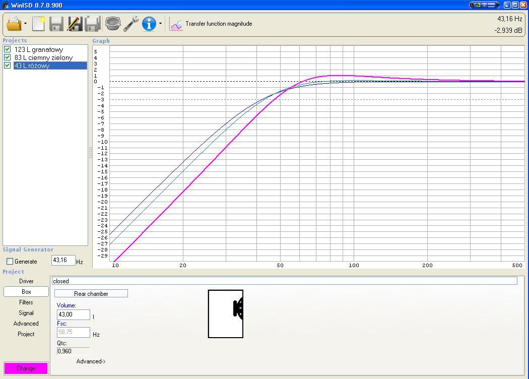Click the signal generator frequency field 43,16
The width and height of the screenshot is (529, 379).
pos(63,260)
